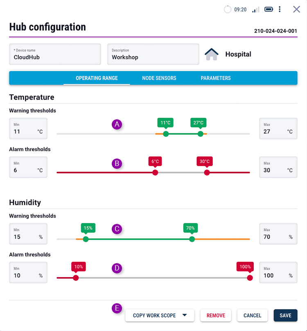Screen dimensions: 307x331
Task: Click the home building icon beside Hospital
Action: [212, 54]
